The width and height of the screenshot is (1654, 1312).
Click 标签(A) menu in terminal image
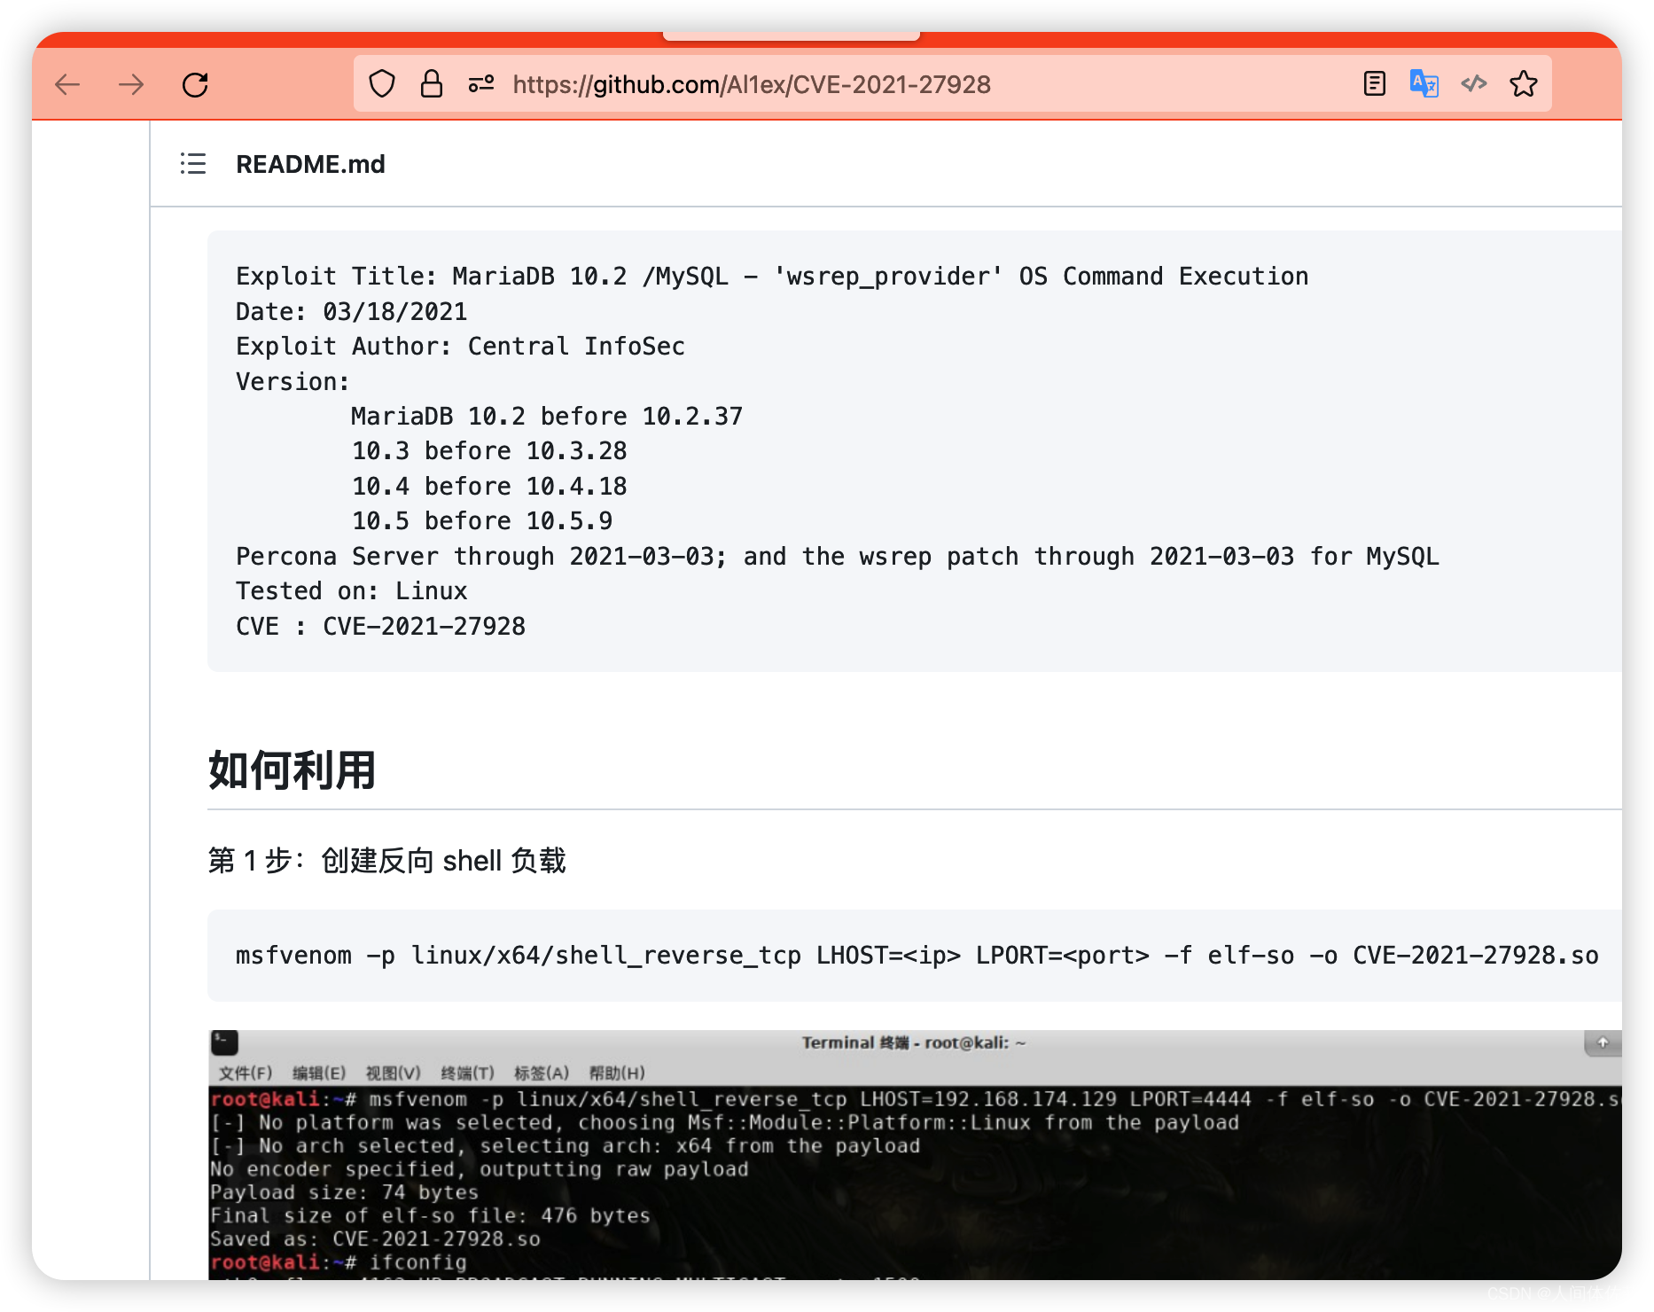coord(542,1074)
